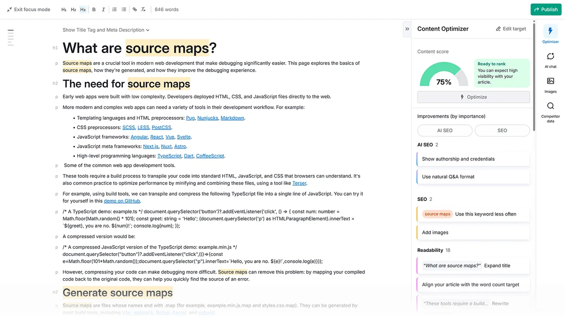Insert a numbered list
The image size is (565, 320).
pos(114,9)
